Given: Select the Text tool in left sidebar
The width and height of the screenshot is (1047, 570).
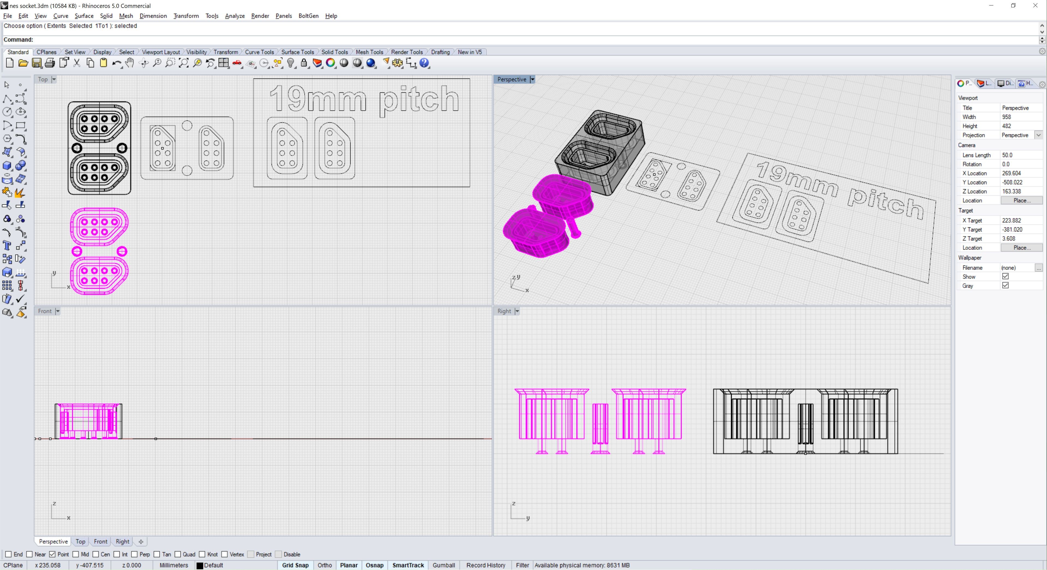Looking at the screenshot, I should point(7,246).
